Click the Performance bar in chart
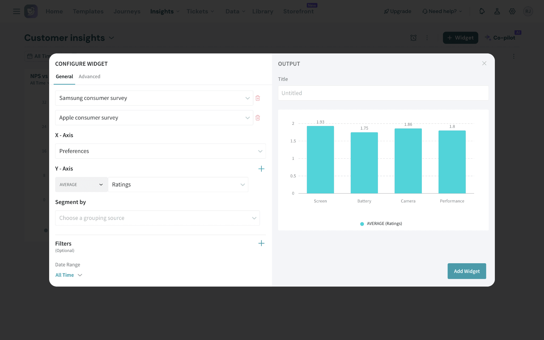Screen dimensions: 544x340 coord(452,162)
